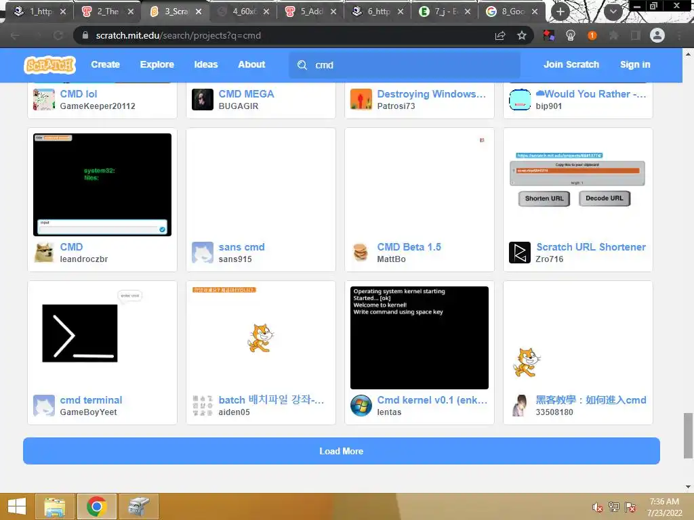Click the cmd search input field

pos(405,65)
